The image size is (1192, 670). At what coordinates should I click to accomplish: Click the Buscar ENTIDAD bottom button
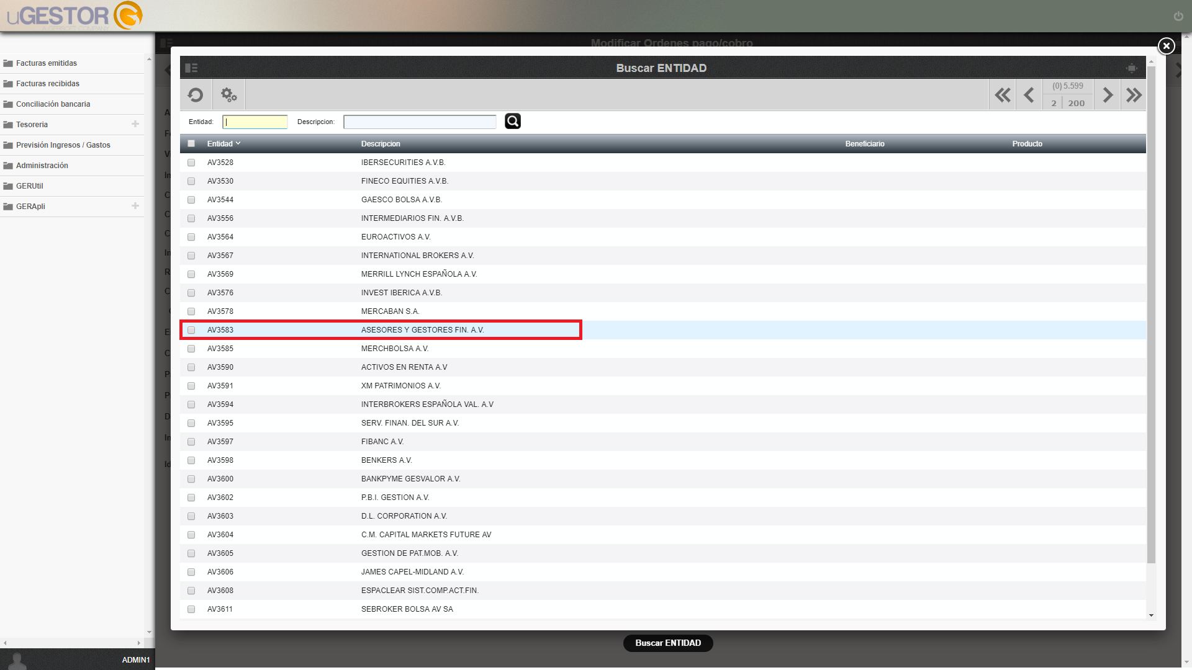pyautogui.click(x=668, y=643)
